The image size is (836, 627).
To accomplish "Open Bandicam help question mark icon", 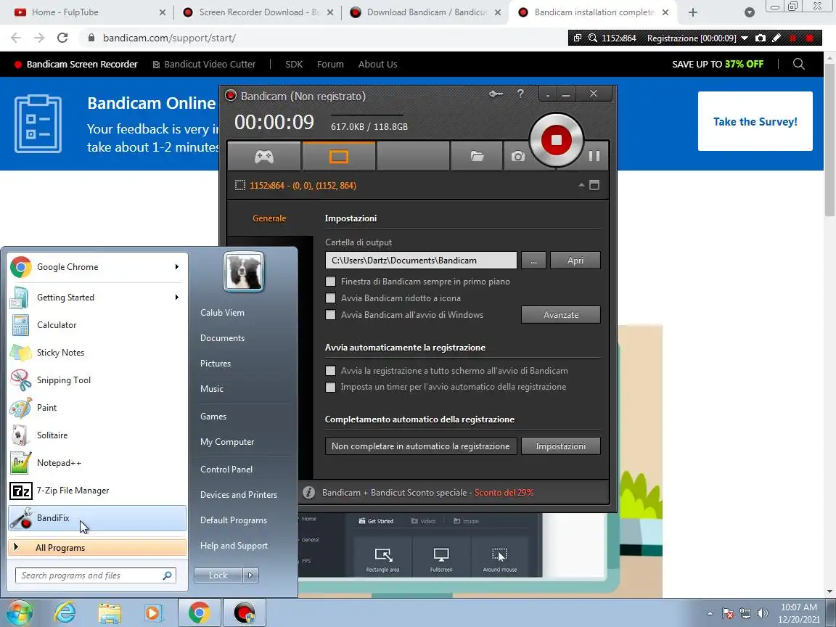I will point(520,94).
